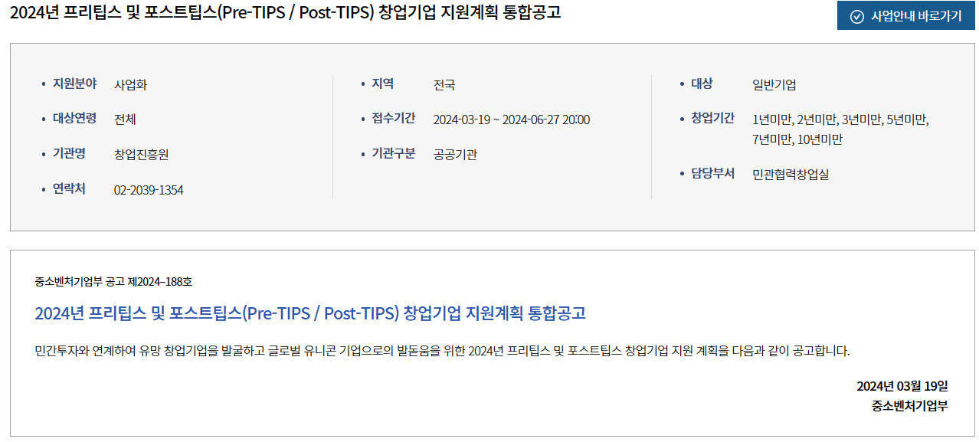979x442 pixels.
Task: Click the check-circle icon beside 사업안내 바로가기
Action: click(x=857, y=17)
